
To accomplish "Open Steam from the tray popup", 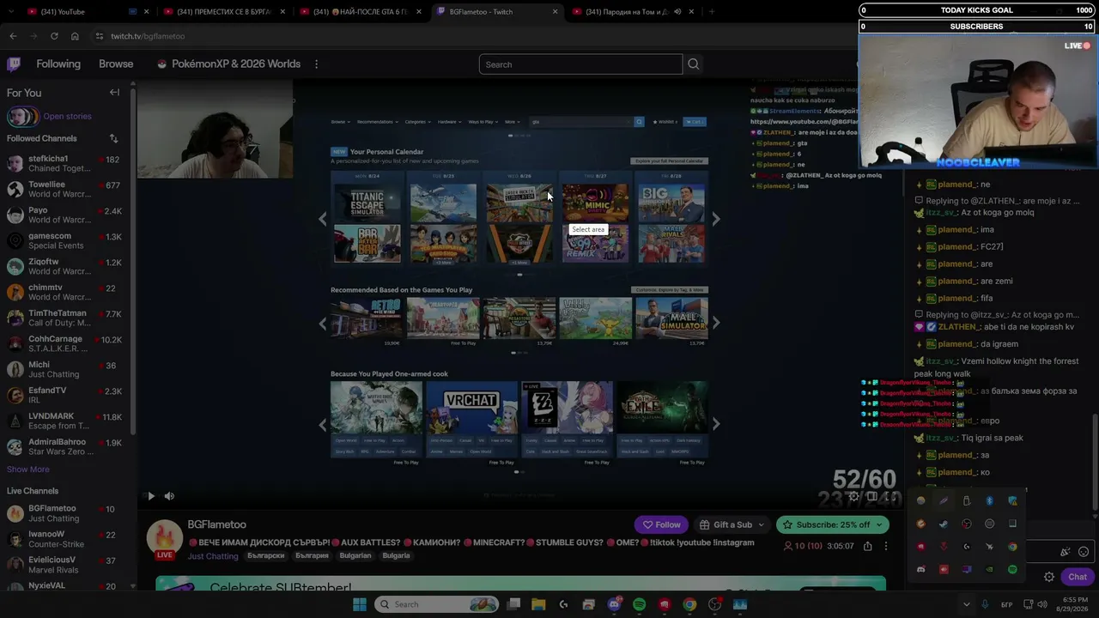I will click(x=944, y=524).
